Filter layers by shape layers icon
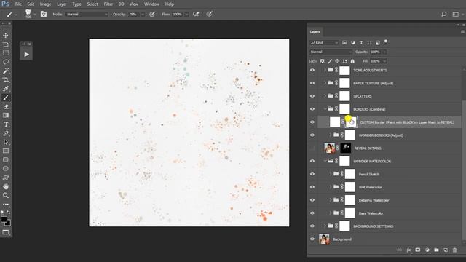Screen dimensions: 466x262 [x=369, y=43]
